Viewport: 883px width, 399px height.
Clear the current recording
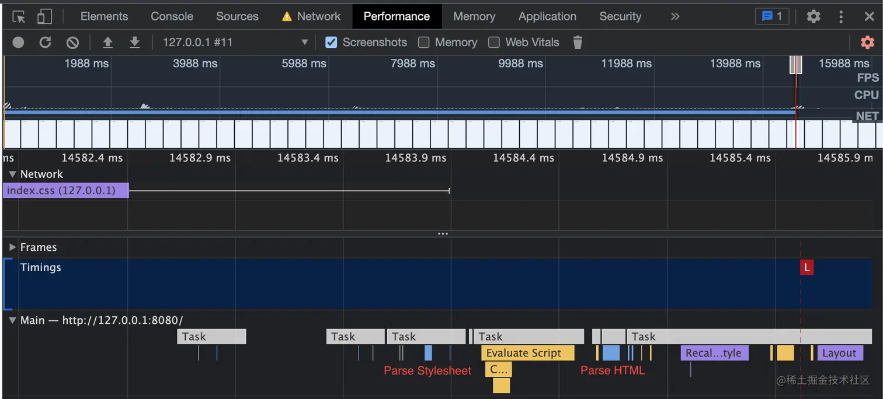pyautogui.click(x=71, y=42)
